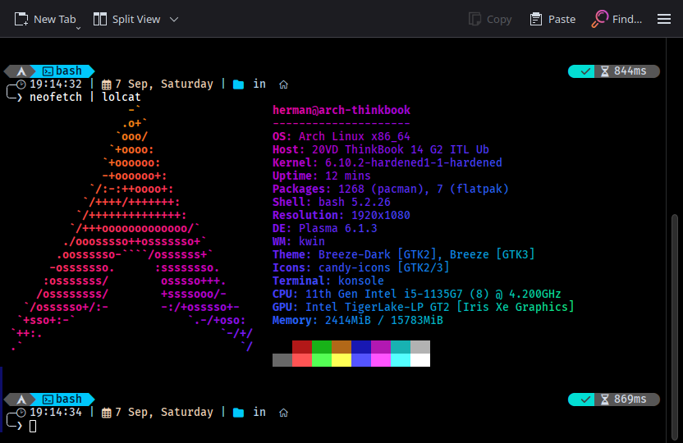683x443 pixels.
Task: Click the terminal cursor at bottom prompt
Action: [x=33, y=426]
